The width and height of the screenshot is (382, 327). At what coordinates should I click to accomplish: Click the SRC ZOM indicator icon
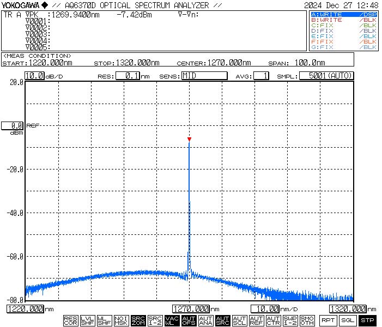[x=138, y=320]
